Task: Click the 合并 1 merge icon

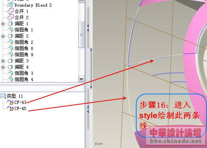Action: click(x=10, y=11)
